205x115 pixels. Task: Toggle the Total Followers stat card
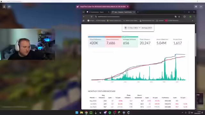96,42
